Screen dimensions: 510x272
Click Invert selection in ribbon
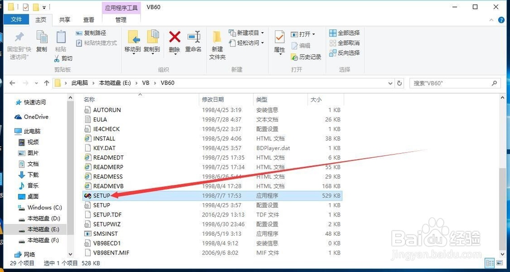(345, 53)
